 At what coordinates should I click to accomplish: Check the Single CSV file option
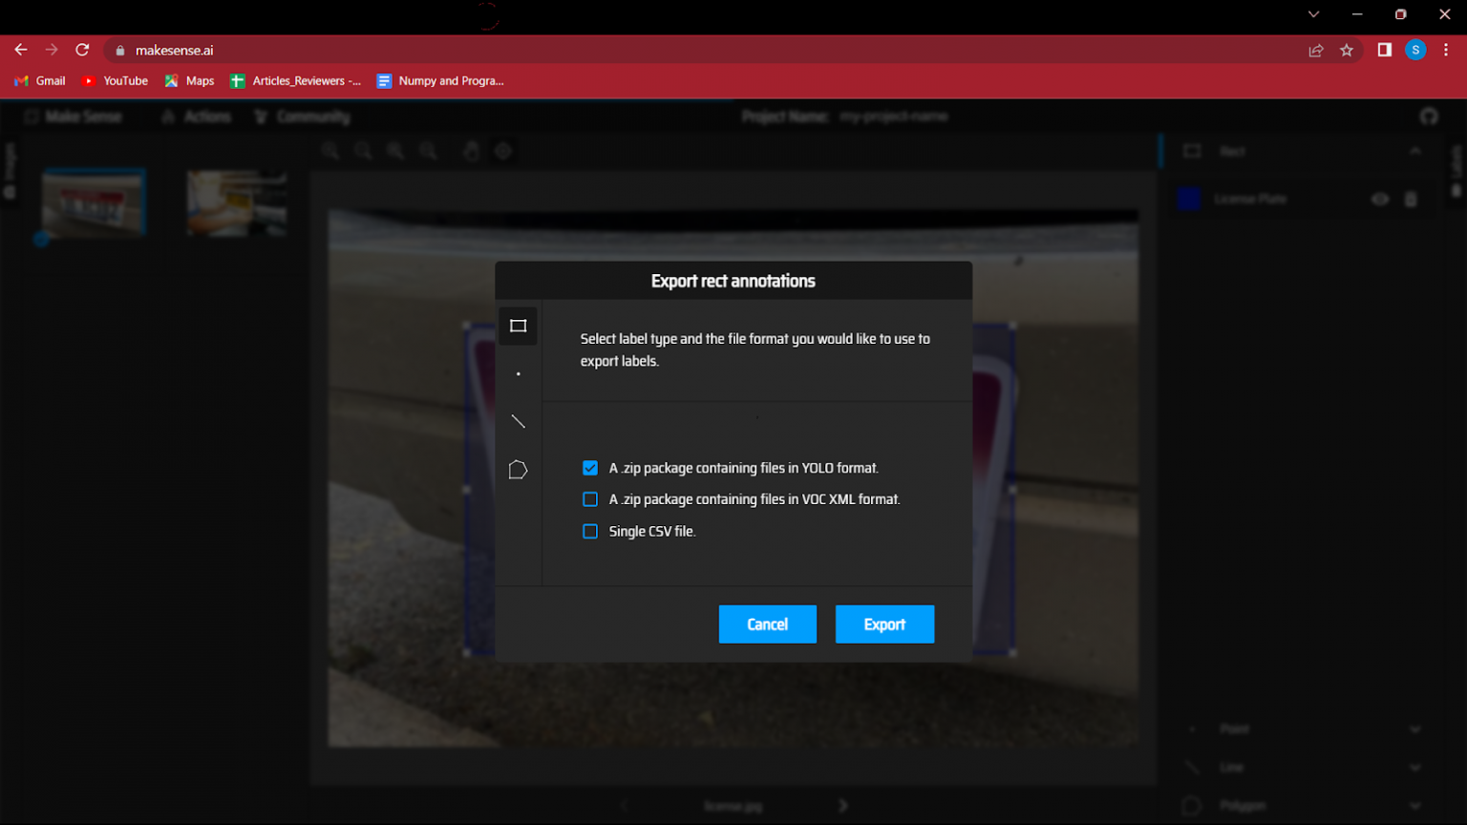tap(589, 531)
